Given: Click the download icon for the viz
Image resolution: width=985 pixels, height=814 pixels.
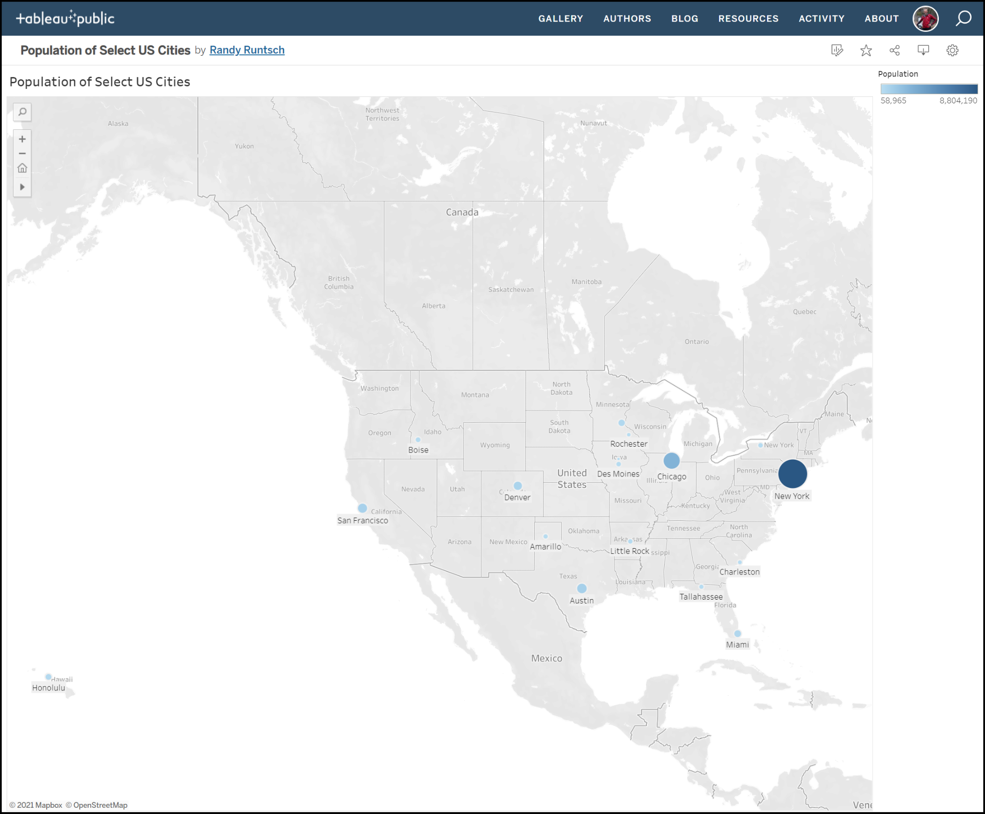Looking at the screenshot, I should tap(923, 50).
